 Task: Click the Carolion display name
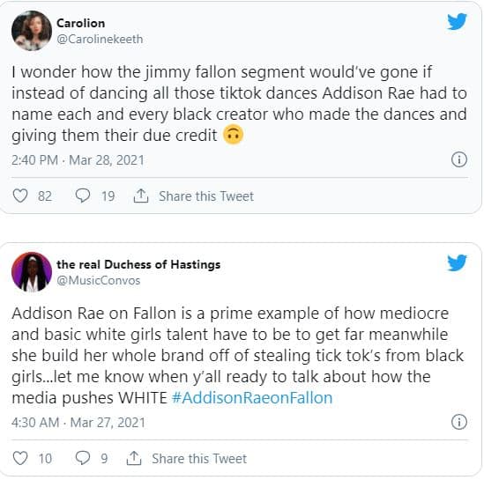(80, 23)
